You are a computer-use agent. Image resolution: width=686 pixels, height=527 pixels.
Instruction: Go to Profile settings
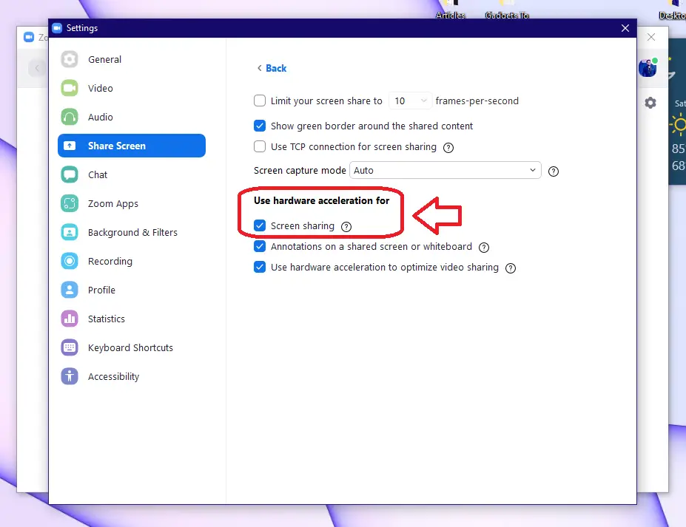(131, 290)
